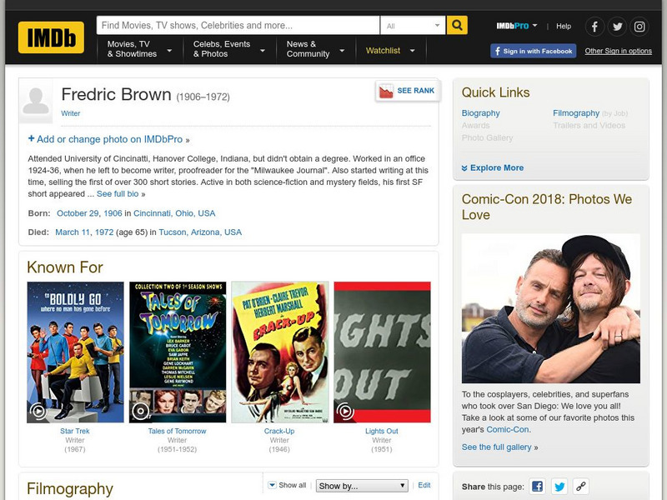The image size is (667, 500).
Task: Click the Crack-Up title link
Action: pos(279,431)
